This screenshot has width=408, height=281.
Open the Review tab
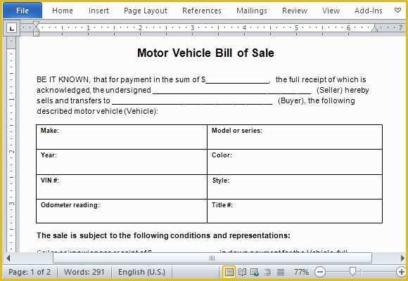coord(295,11)
